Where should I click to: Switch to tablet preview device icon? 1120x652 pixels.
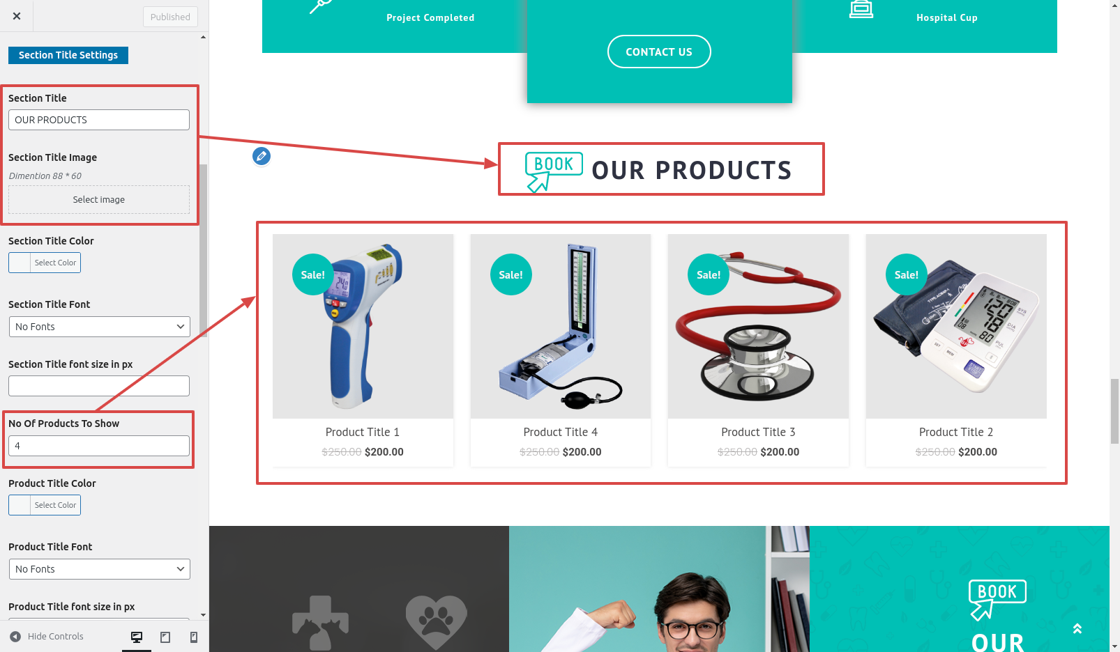coord(165,637)
